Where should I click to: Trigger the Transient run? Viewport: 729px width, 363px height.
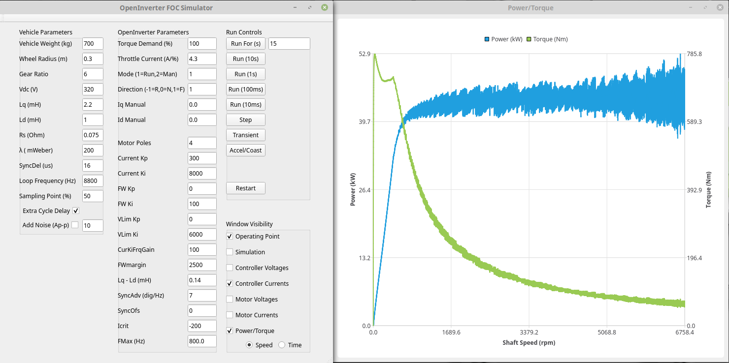pos(246,135)
